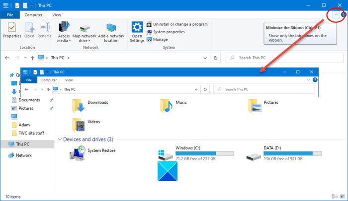Open Customize Quick Access Toolbar dropdown in the back window
The width and height of the screenshot is (348, 201).
coord(31,5)
